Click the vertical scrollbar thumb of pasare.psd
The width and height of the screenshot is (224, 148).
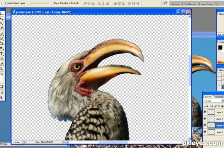190,71
